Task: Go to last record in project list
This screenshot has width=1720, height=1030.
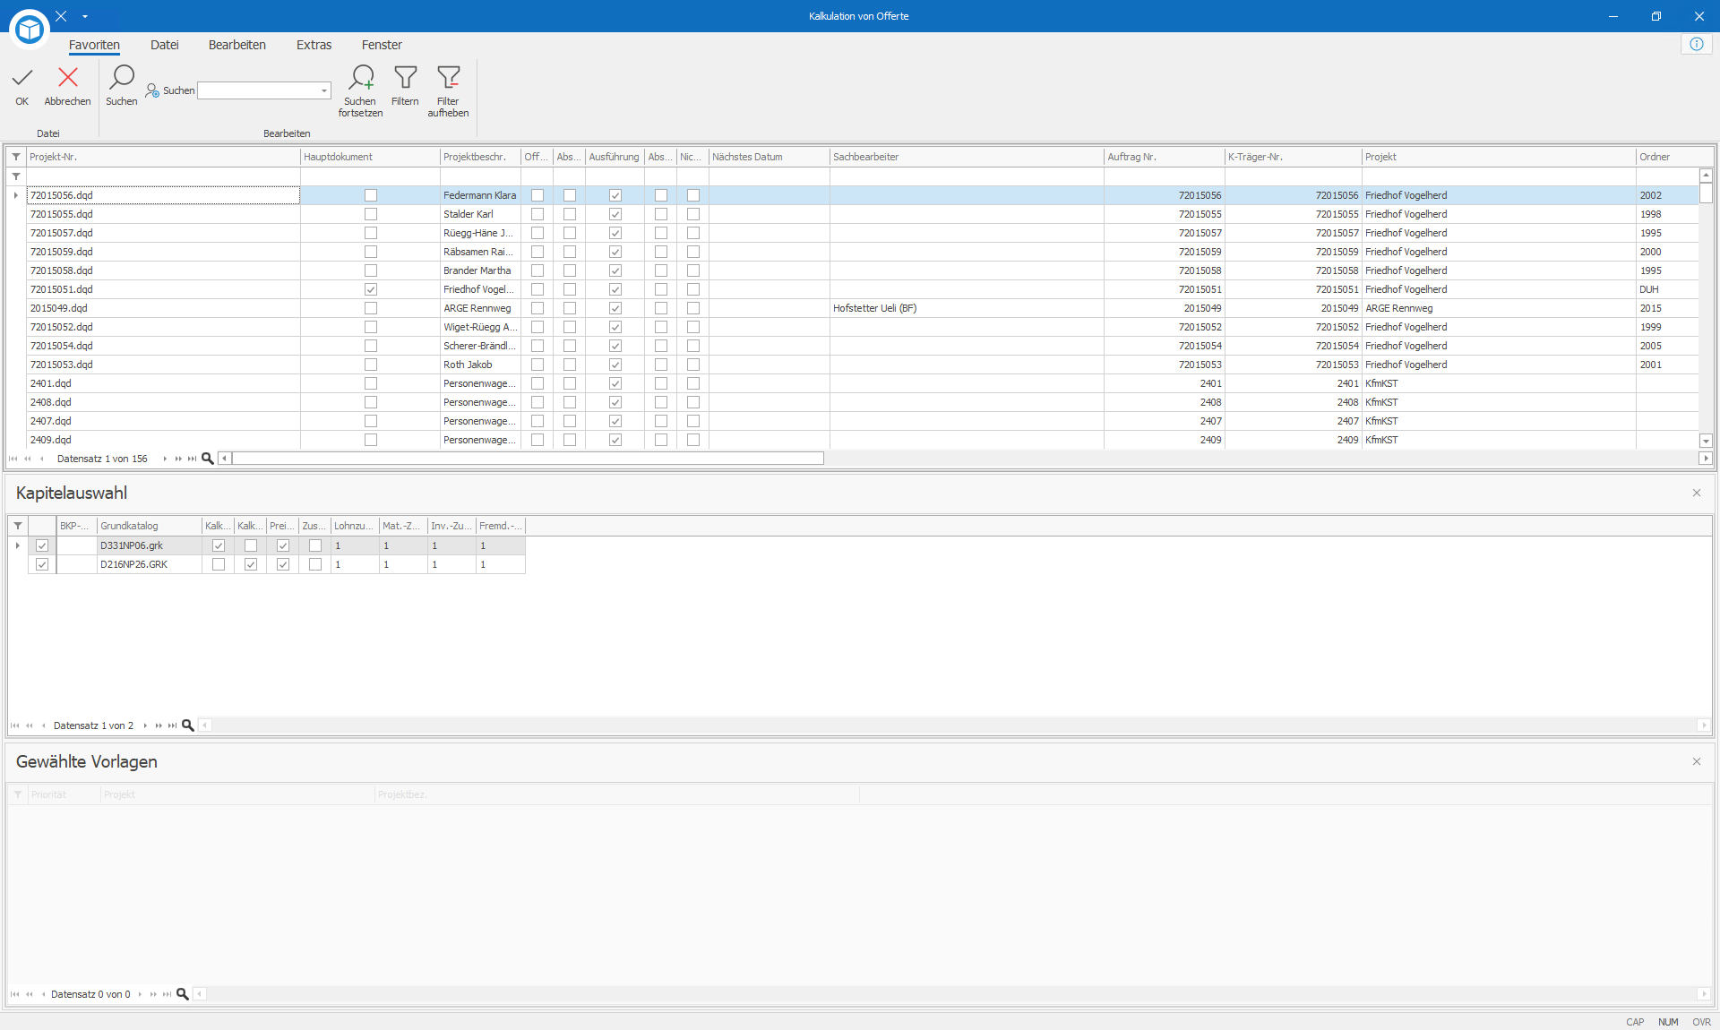Action: (192, 459)
